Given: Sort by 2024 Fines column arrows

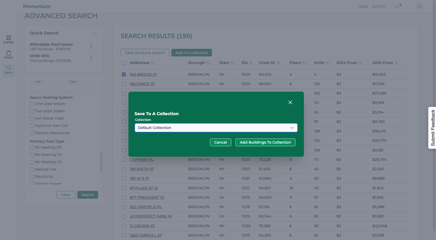Looking at the screenshot, I should pos(360,63).
